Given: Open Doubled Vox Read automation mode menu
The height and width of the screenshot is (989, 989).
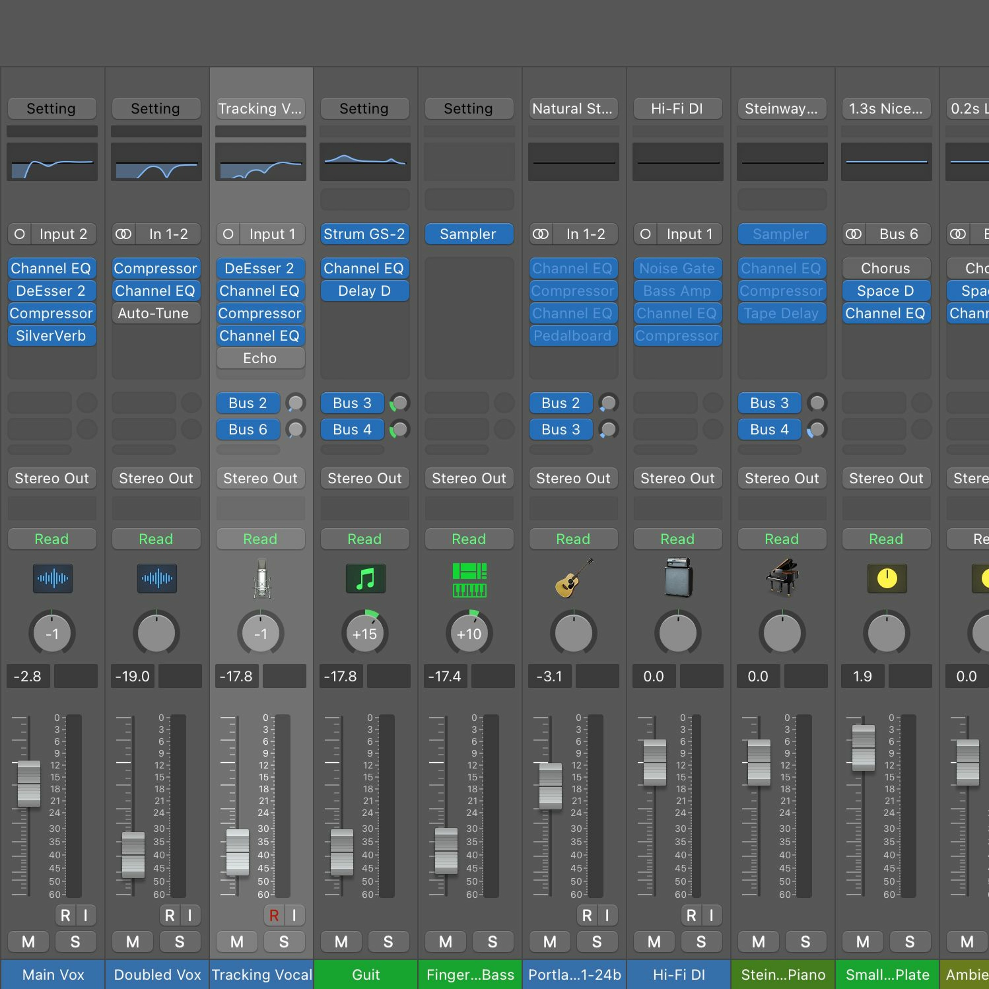Looking at the screenshot, I should [x=156, y=539].
